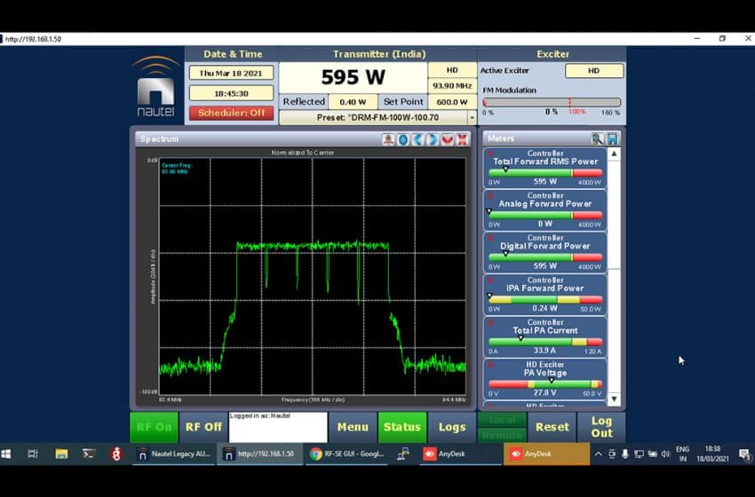Open the Logs page

pyautogui.click(x=452, y=427)
